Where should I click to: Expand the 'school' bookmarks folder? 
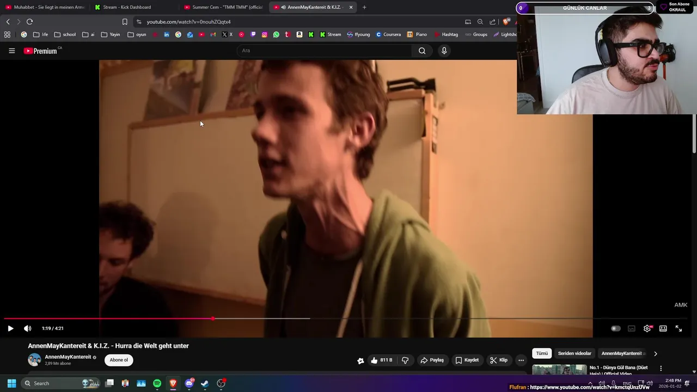(x=65, y=34)
